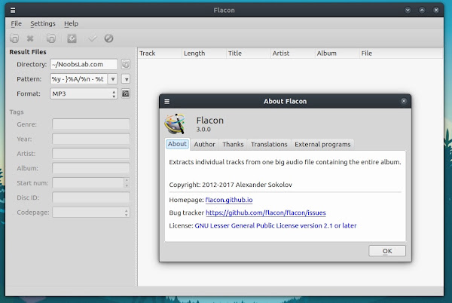Open the File menu

point(16,23)
